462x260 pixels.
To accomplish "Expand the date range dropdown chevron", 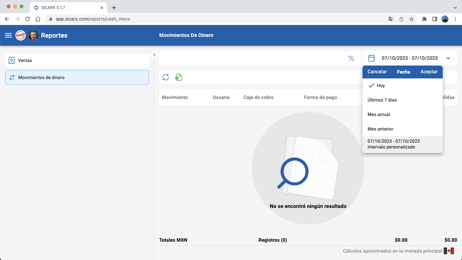I will point(448,58).
